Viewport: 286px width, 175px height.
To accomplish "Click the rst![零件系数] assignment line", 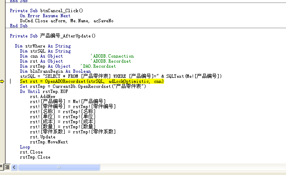I will point(73,132).
